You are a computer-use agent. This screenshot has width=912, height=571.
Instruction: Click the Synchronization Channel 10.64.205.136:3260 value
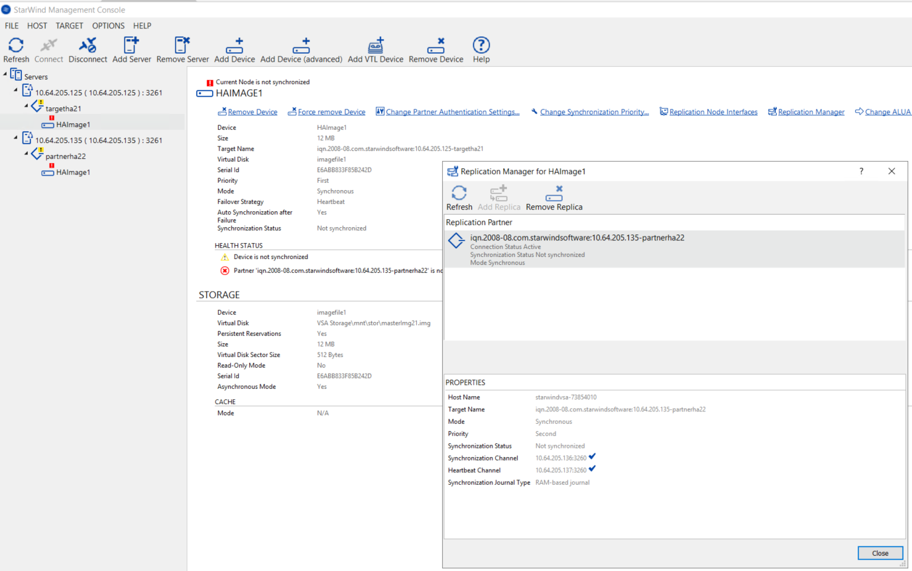point(561,458)
